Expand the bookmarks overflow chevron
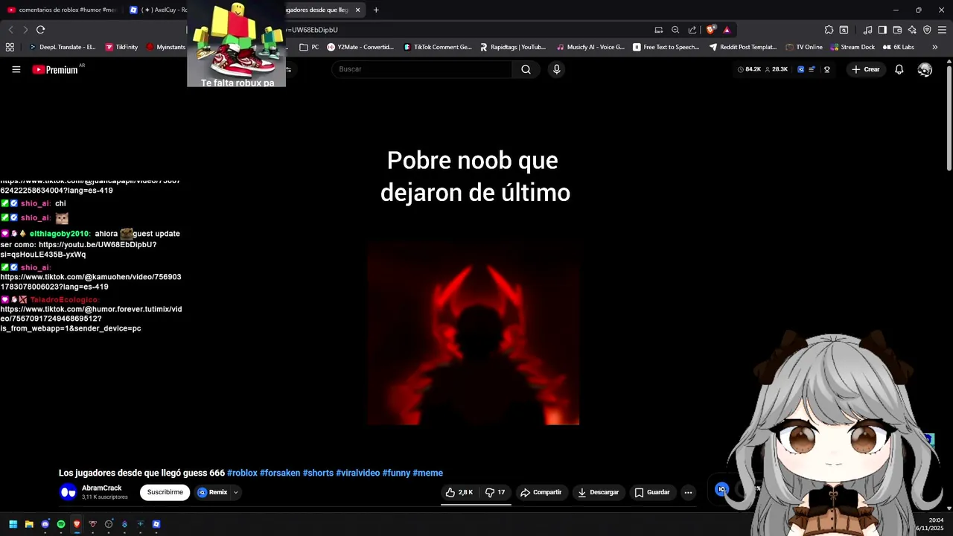 pos(934,47)
